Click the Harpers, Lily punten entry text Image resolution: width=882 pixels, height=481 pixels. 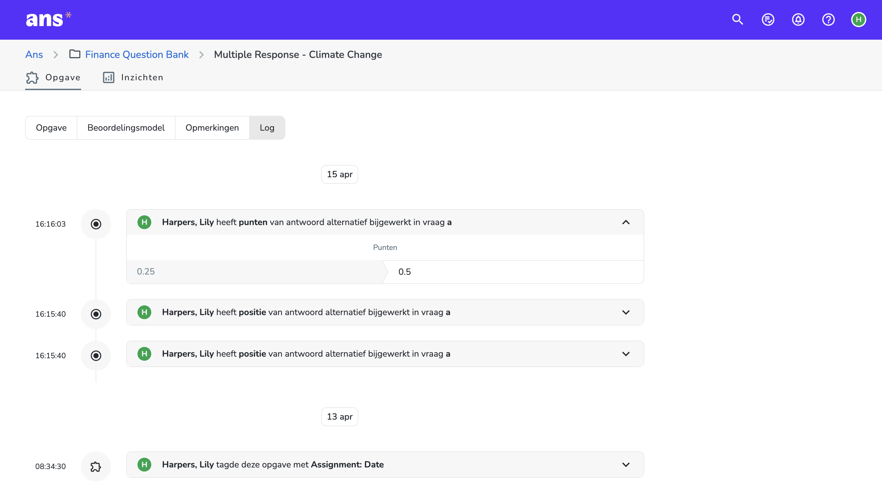pyautogui.click(x=306, y=222)
